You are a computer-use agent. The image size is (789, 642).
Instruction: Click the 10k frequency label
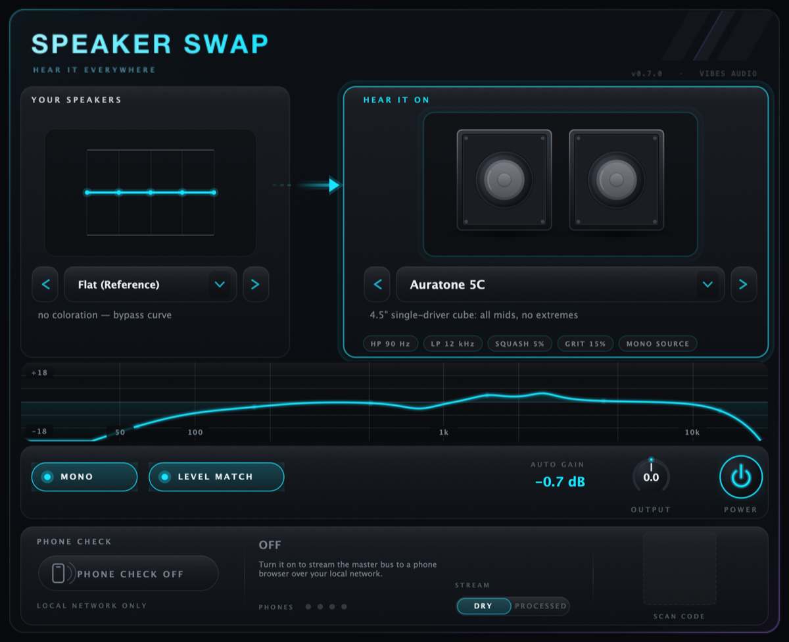(692, 432)
